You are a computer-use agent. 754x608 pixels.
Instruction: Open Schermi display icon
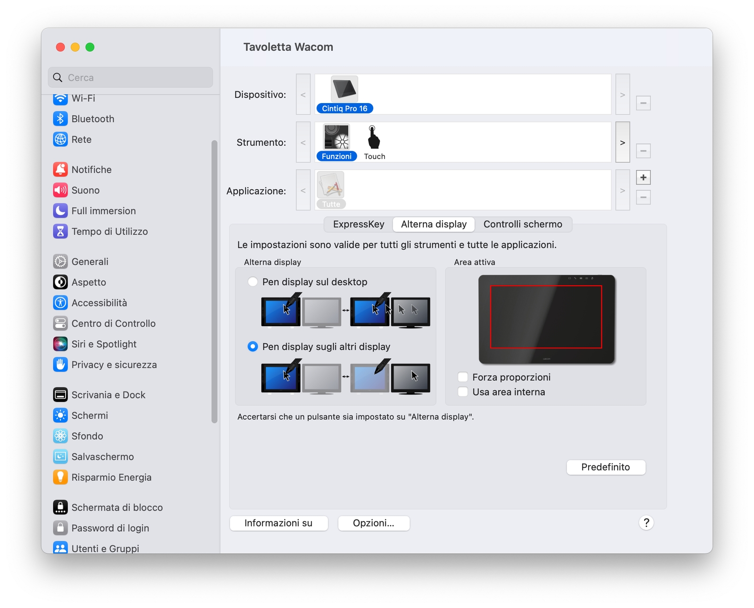pos(60,416)
